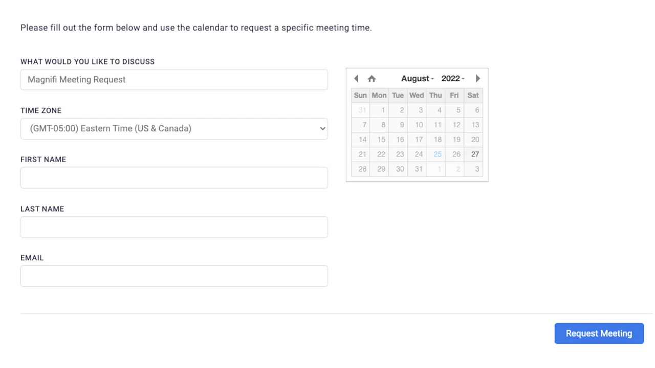Expand the Time Zone dropdown
Image resolution: width=655 pixels, height=368 pixels.
[x=174, y=129]
